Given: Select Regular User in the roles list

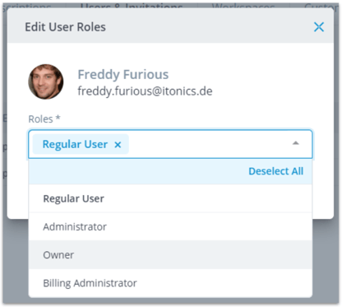Looking at the screenshot, I should point(170,198).
